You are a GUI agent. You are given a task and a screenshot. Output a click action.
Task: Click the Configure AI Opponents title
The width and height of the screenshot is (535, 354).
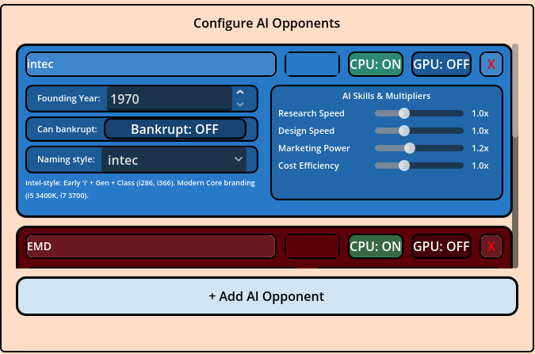[x=267, y=23]
